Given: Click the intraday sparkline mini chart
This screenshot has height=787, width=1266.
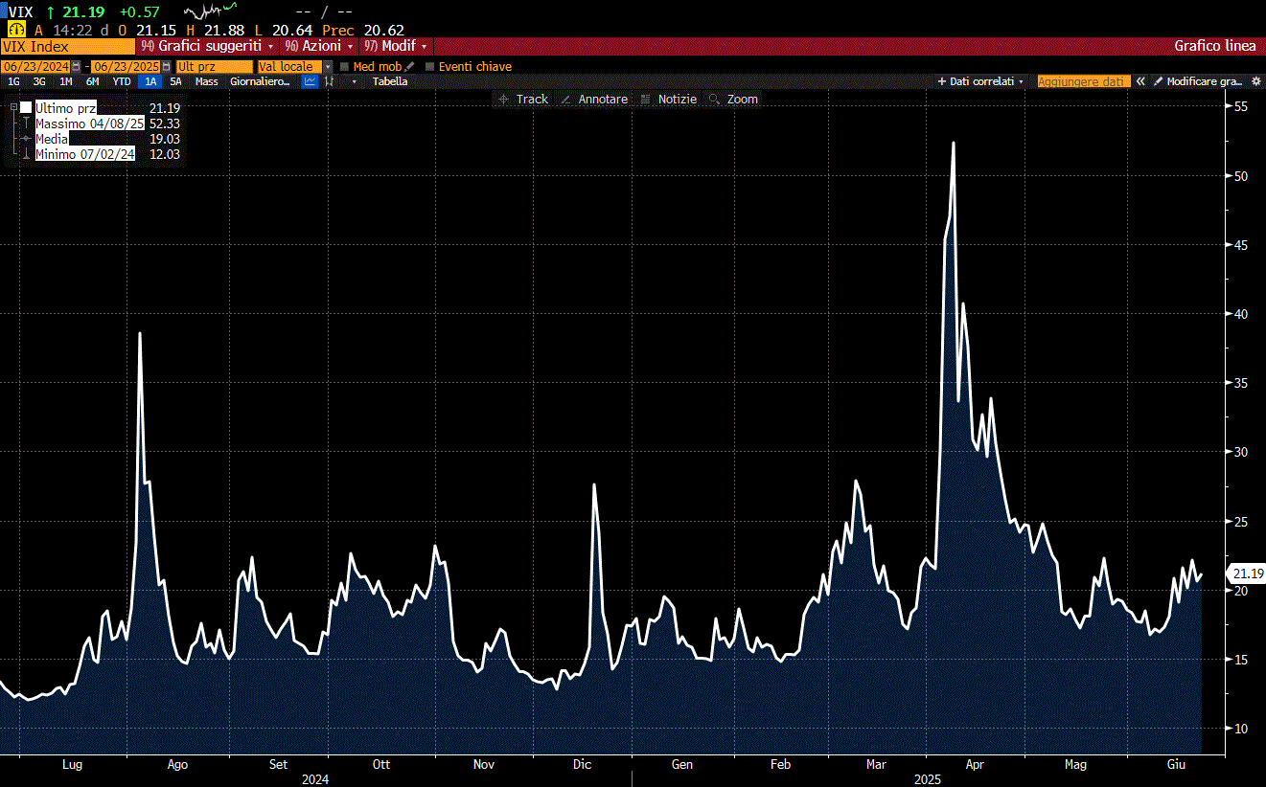Looking at the screenshot, I should (210, 11).
